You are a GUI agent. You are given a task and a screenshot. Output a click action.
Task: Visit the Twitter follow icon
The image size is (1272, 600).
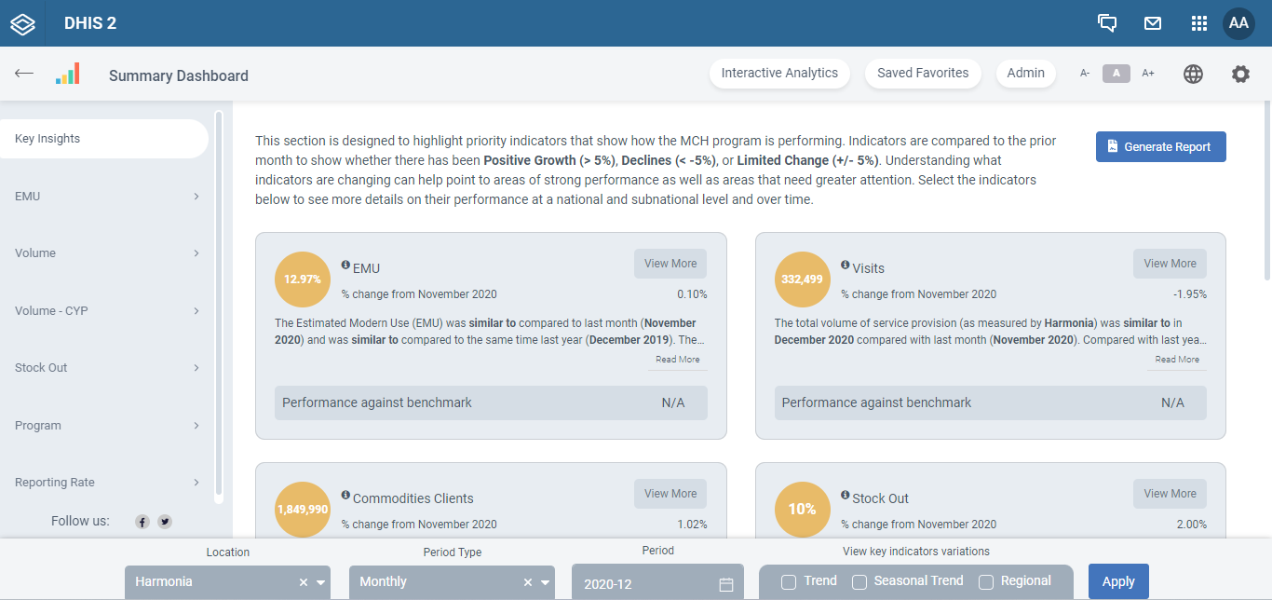pyautogui.click(x=164, y=522)
